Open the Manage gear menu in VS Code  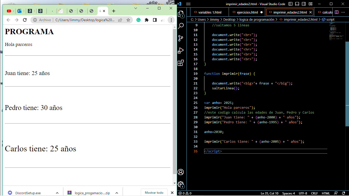pyautogui.click(x=181, y=184)
